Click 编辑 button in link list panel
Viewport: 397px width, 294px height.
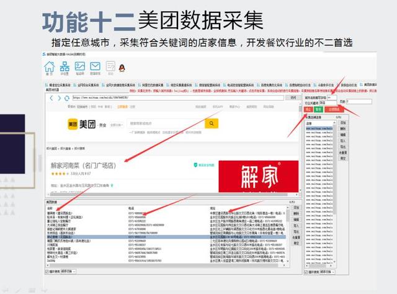[343, 135]
